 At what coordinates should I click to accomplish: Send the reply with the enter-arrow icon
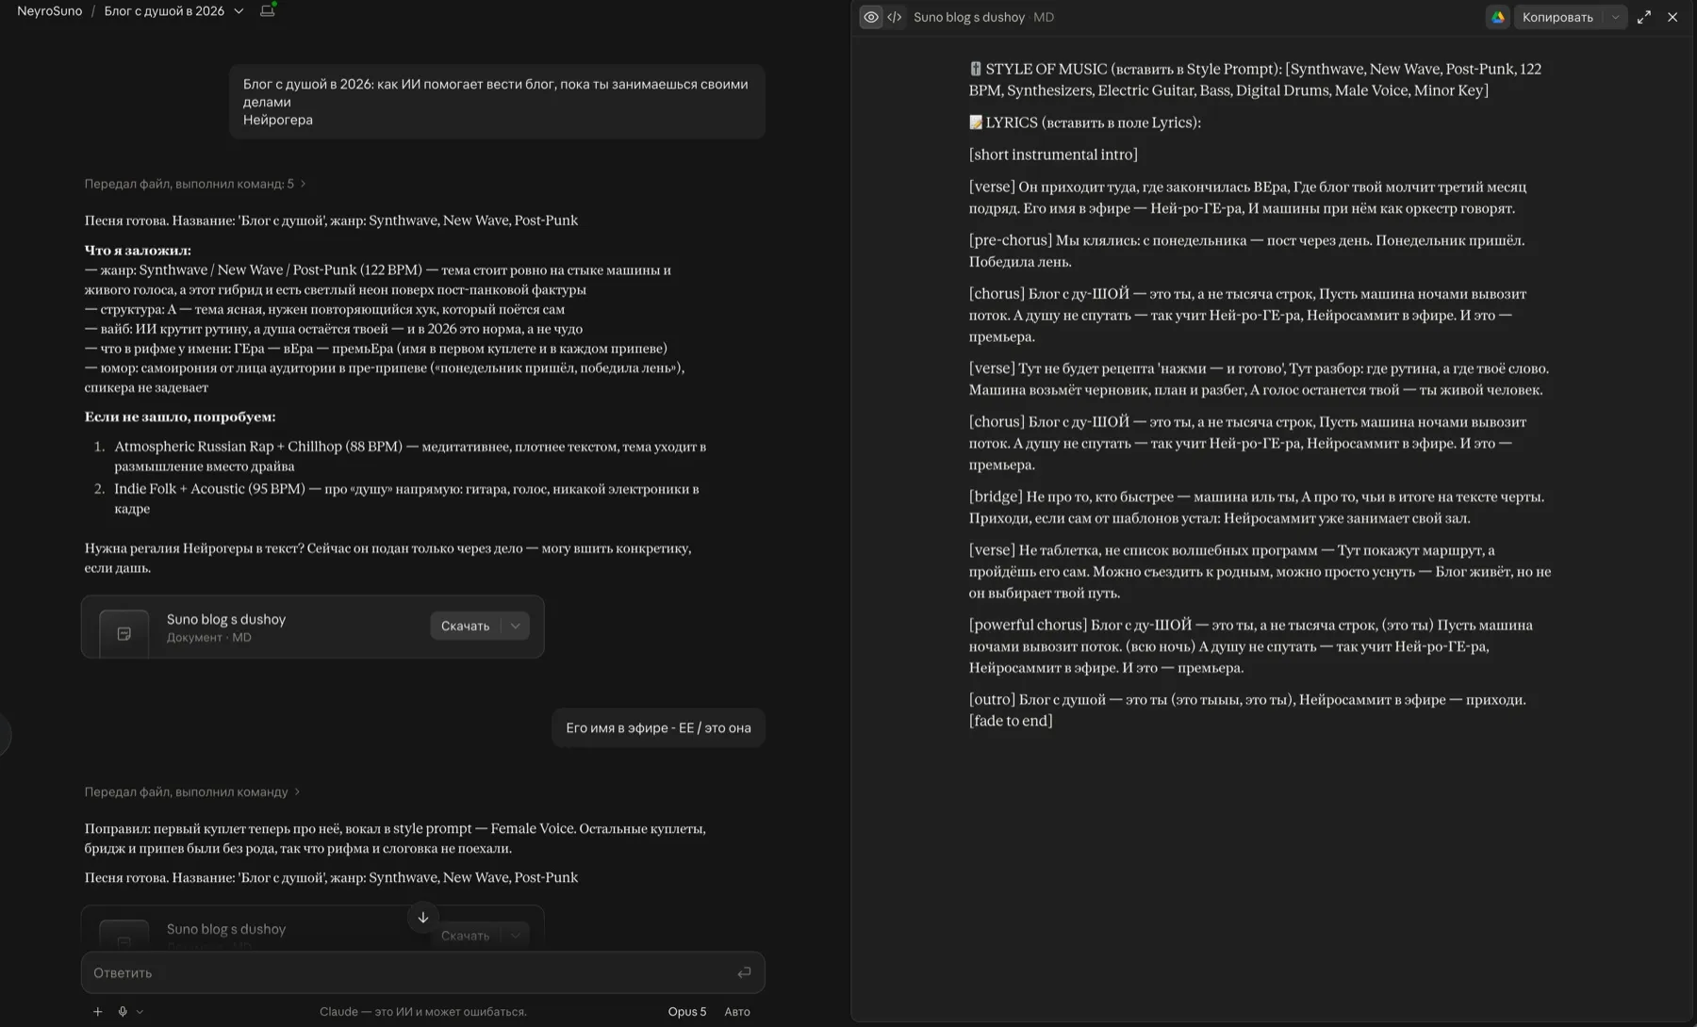(x=744, y=972)
